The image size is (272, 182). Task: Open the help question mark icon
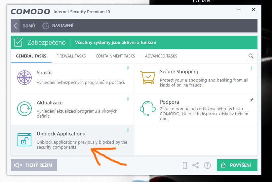pos(207,165)
